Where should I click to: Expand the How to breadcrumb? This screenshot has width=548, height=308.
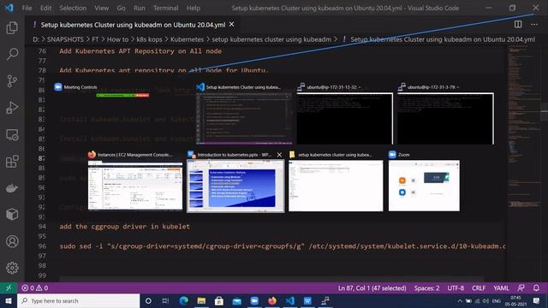click(x=118, y=39)
